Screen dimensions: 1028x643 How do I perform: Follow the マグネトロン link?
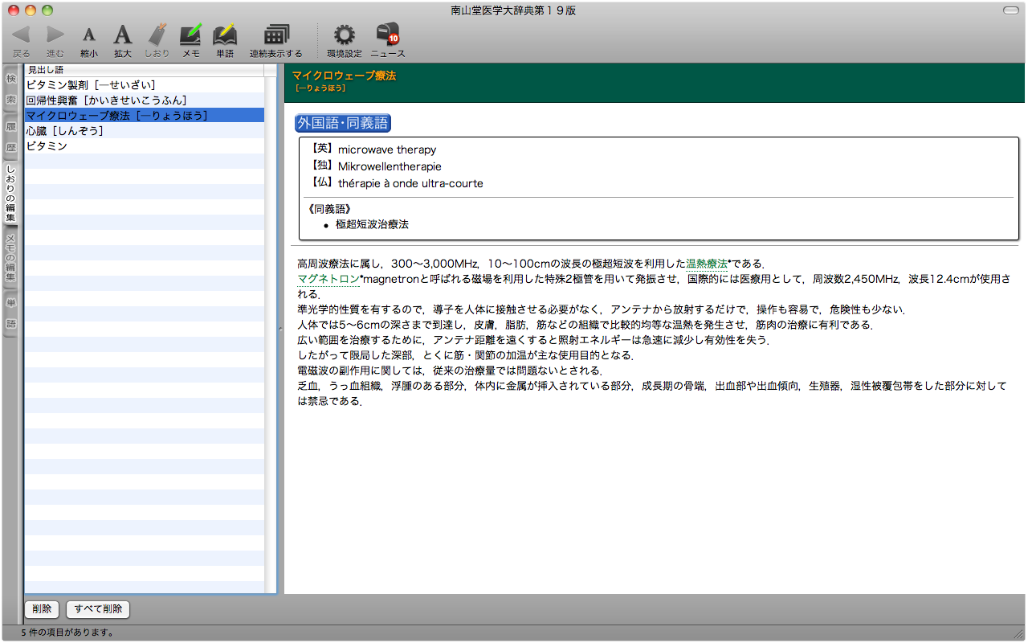click(328, 279)
